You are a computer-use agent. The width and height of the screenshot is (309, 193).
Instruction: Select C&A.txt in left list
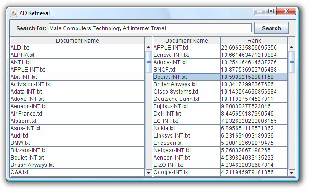pos(77,172)
